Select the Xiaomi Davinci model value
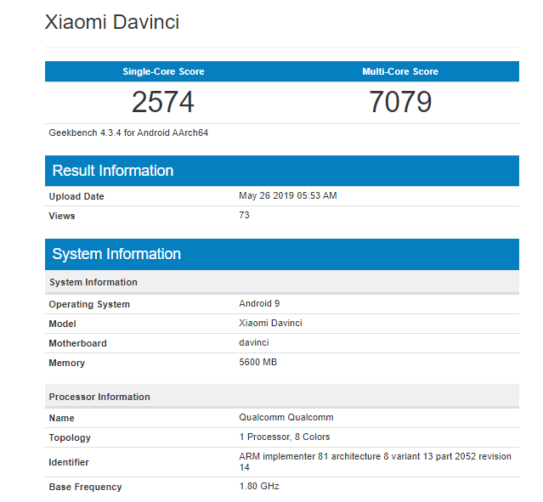The width and height of the screenshot is (543, 502). [x=270, y=323]
